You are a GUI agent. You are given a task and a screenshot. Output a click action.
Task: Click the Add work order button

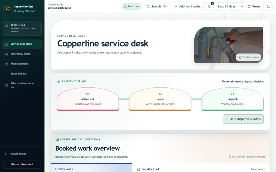coord(188,7)
